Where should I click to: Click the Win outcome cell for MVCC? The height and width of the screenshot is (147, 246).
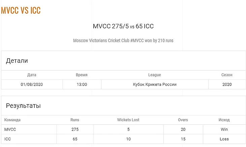(224, 129)
